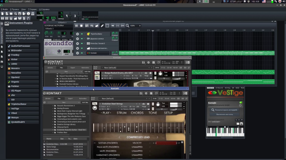Screen dimensions: 286x160
Task: Add beat/bassline track in Song Editor
Action: pyautogui.click(x=87, y=26)
